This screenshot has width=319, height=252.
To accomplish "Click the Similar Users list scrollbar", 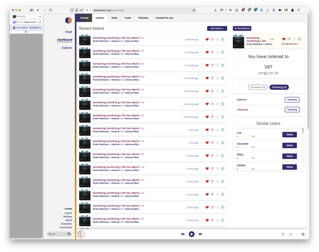I will click(303, 131).
